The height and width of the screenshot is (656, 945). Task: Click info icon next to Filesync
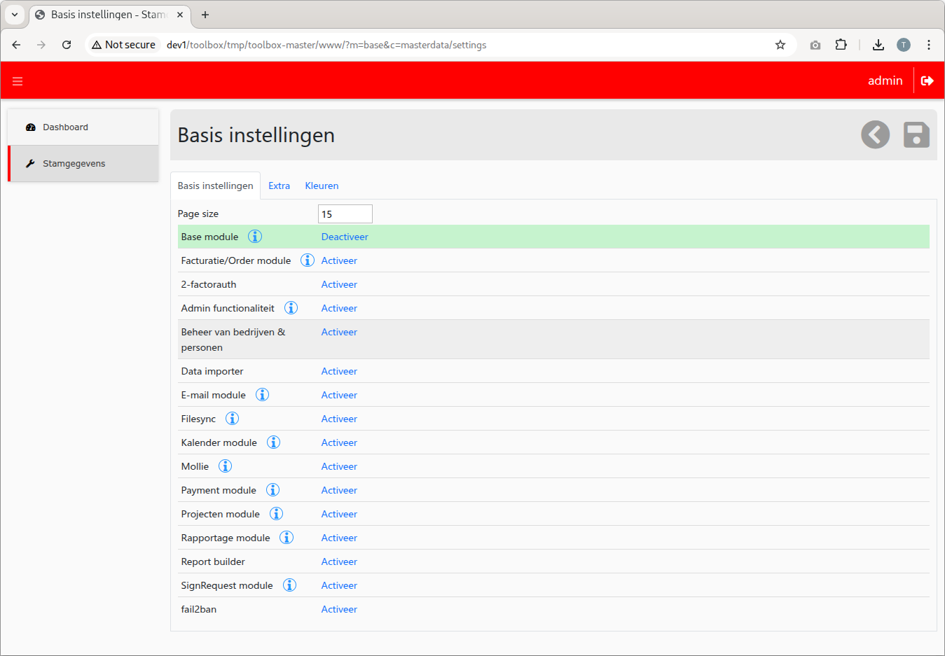tap(232, 419)
